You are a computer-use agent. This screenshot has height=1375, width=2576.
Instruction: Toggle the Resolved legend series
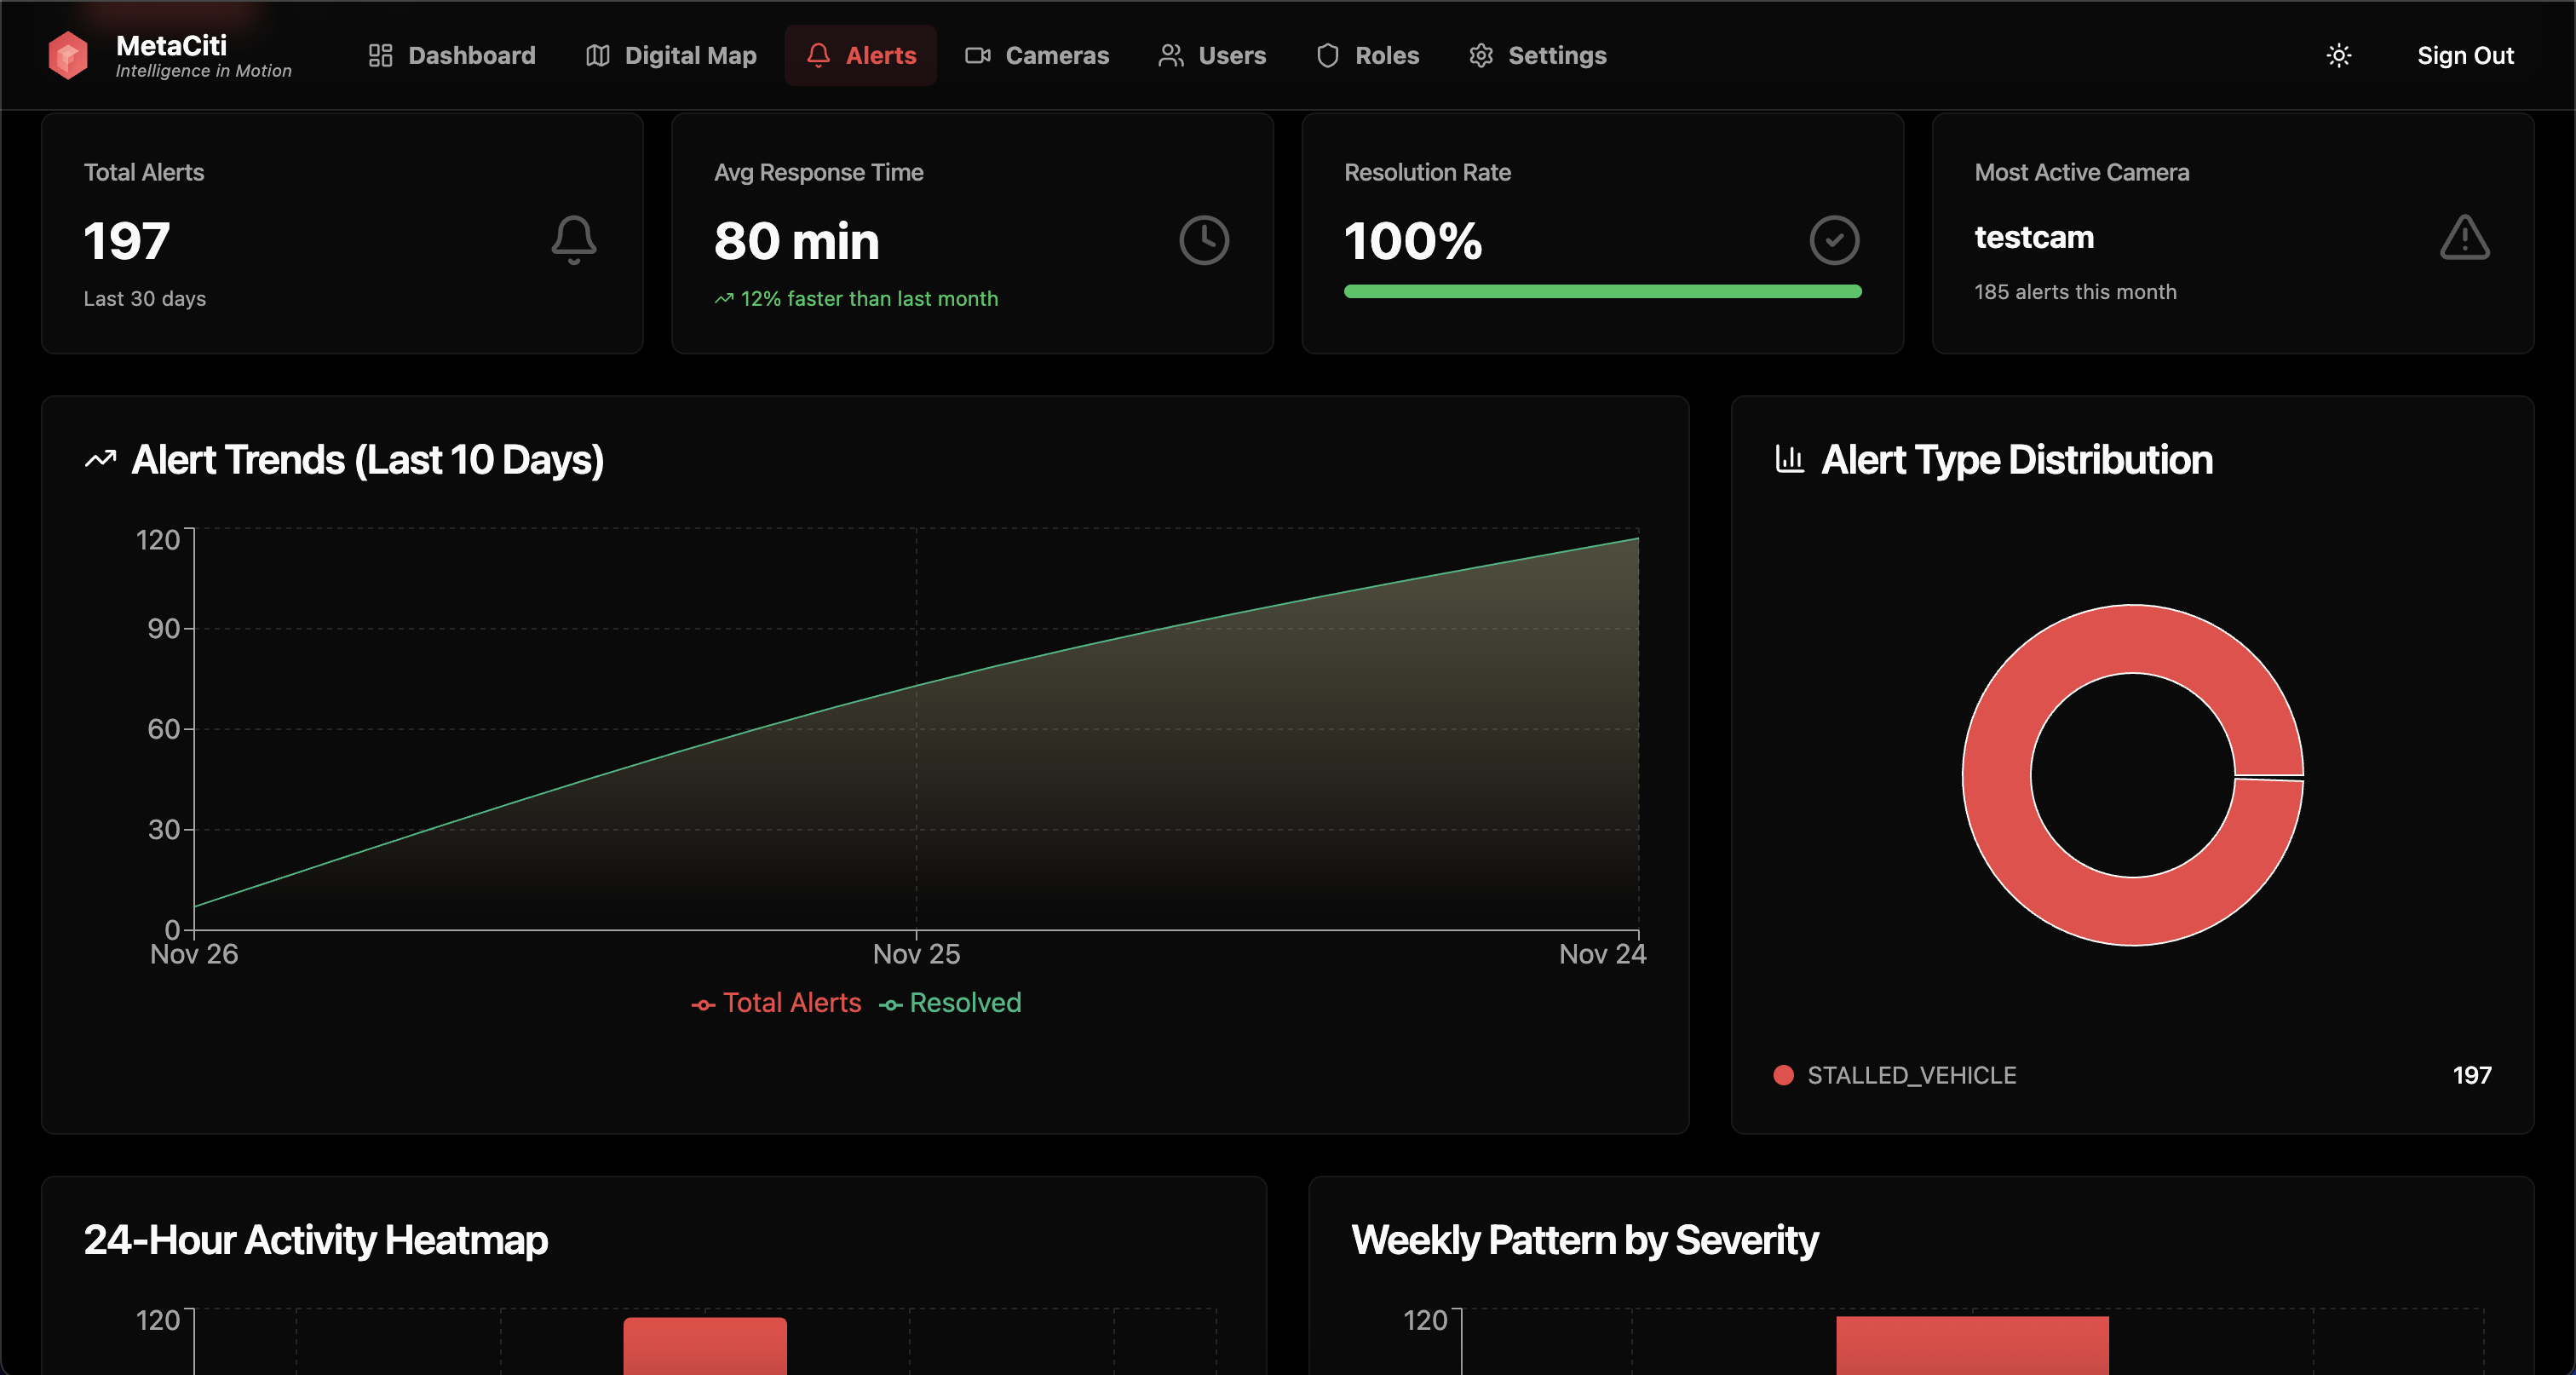pos(951,1003)
